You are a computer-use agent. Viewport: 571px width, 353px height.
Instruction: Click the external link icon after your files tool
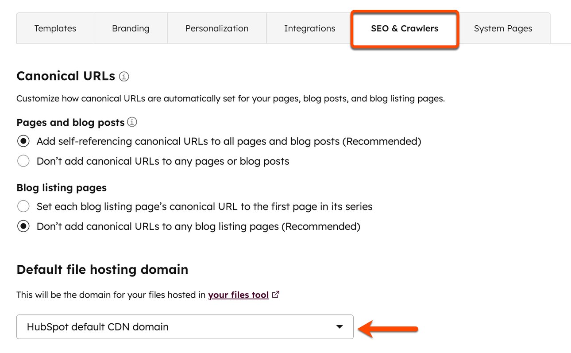click(276, 295)
